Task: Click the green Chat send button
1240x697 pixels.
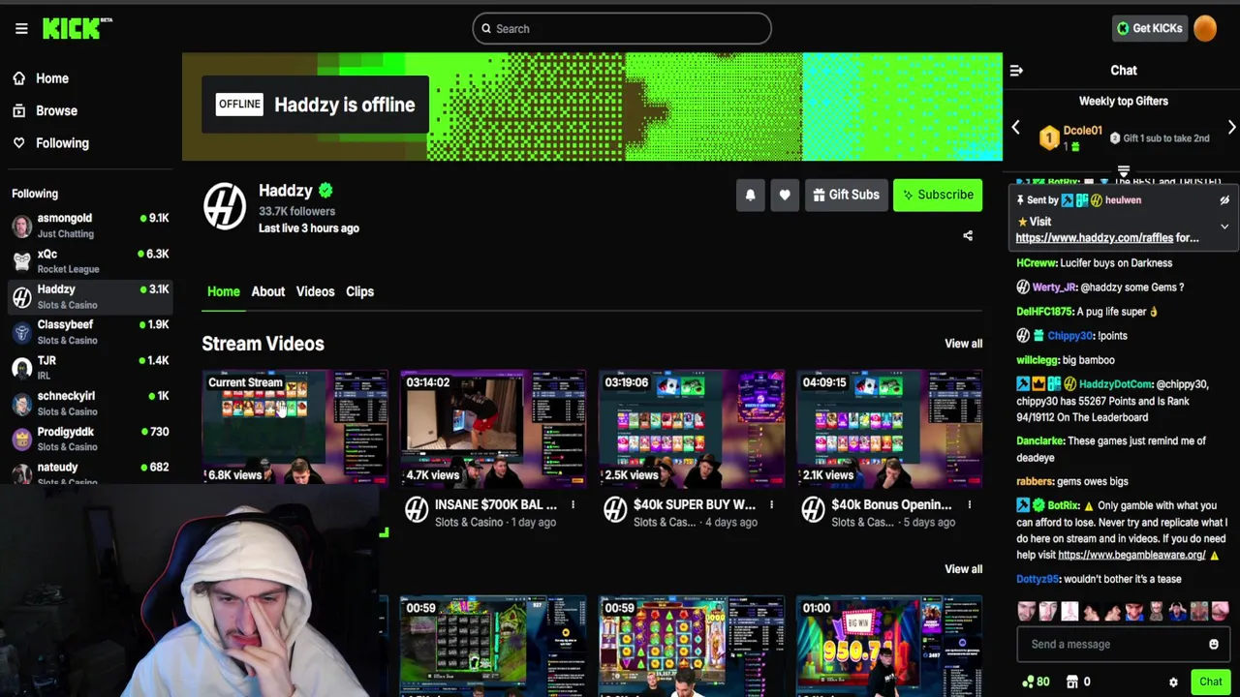Action: tap(1211, 682)
